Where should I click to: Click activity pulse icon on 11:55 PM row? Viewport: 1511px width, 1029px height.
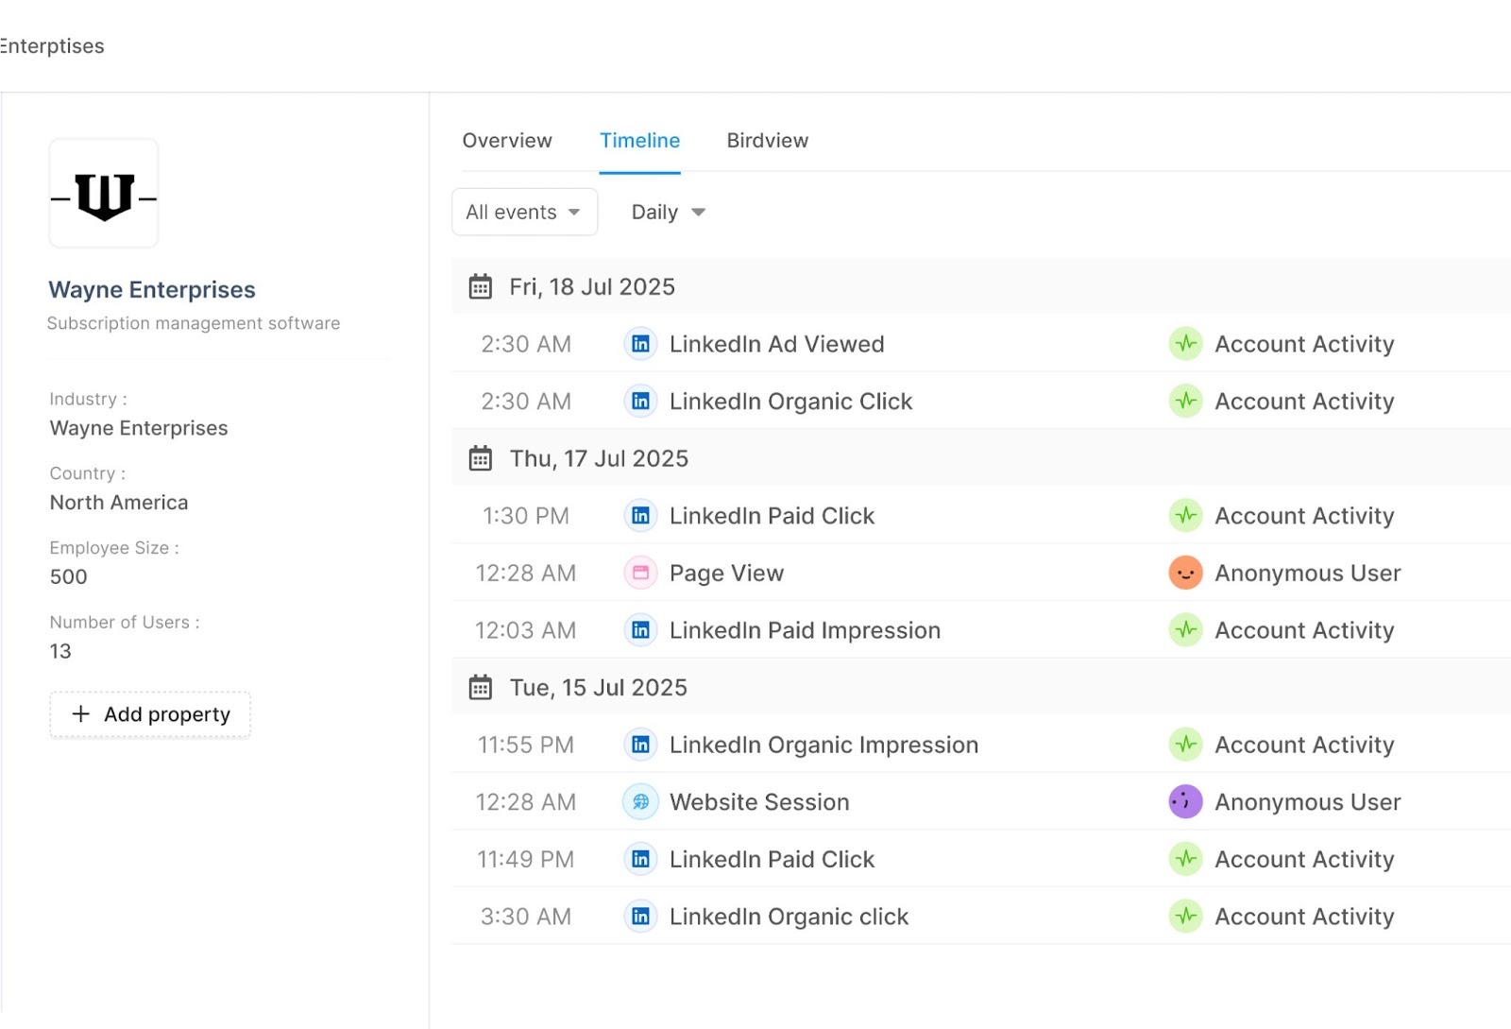[x=1185, y=745]
